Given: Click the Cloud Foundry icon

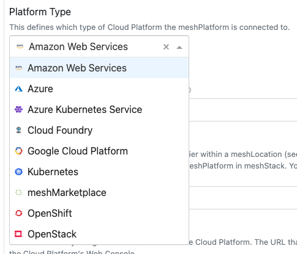Looking at the screenshot, I should 18,130.
